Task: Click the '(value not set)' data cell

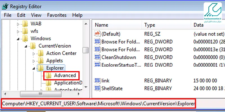Action: point(209,34)
